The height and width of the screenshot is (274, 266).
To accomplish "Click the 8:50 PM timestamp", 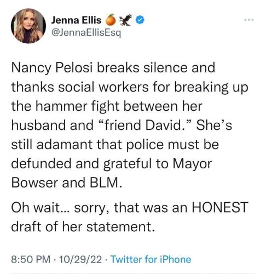I will pos(31,259).
